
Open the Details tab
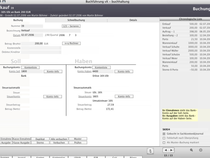click(x=133, y=20)
